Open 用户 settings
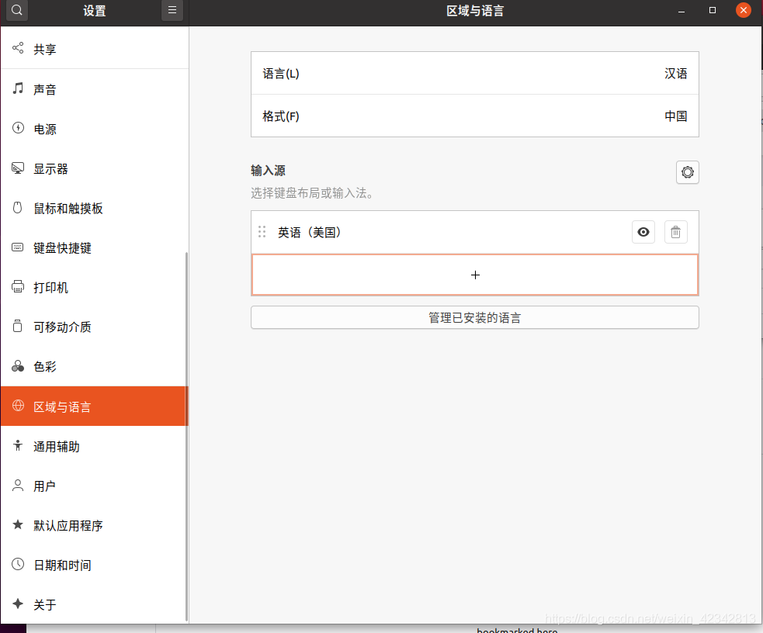The width and height of the screenshot is (763, 633). (95, 486)
